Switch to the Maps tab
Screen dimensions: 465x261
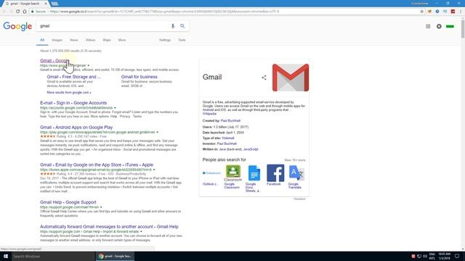pyautogui.click(x=107, y=40)
